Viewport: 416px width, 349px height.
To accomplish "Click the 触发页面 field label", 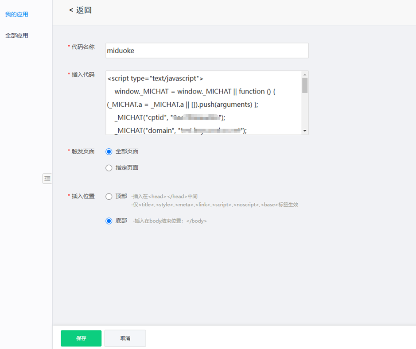I will [83, 151].
